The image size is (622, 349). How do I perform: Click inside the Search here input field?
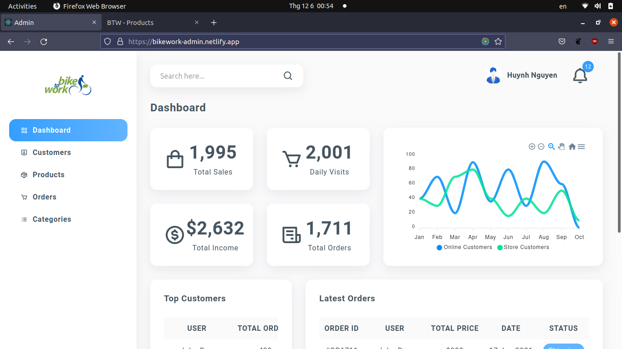[214, 75]
